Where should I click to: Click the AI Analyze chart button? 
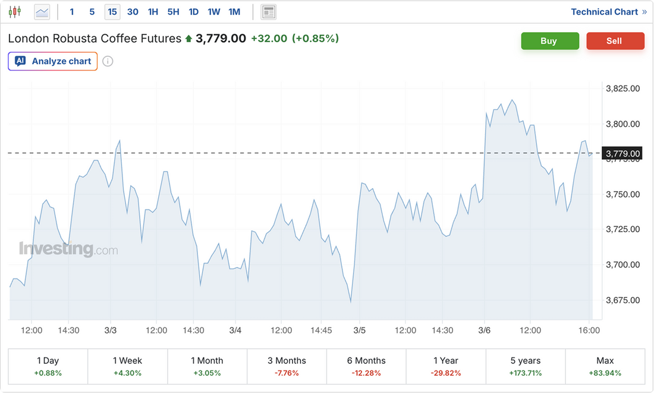pyautogui.click(x=53, y=61)
